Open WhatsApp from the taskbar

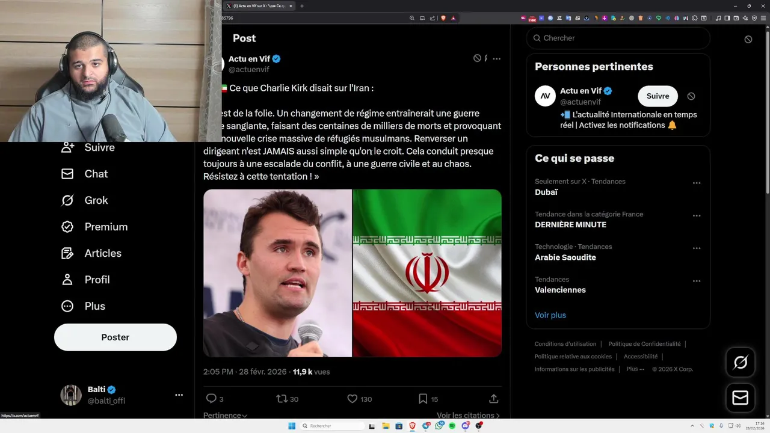(x=439, y=426)
